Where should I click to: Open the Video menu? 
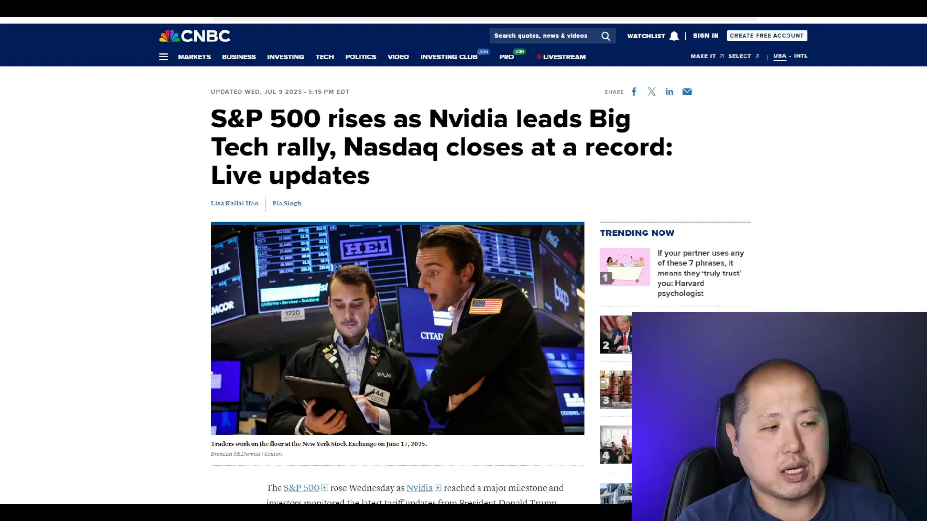(x=398, y=57)
